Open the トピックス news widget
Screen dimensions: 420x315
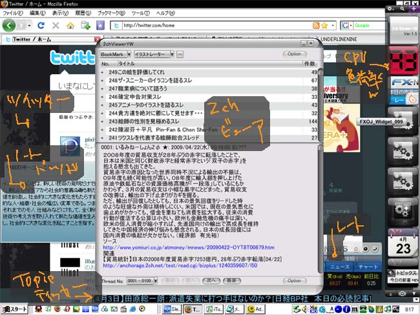tap(403, 276)
